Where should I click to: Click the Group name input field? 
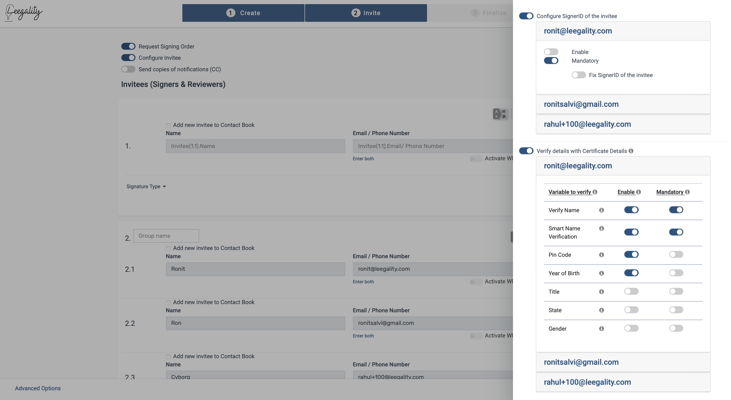[x=166, y=236]
